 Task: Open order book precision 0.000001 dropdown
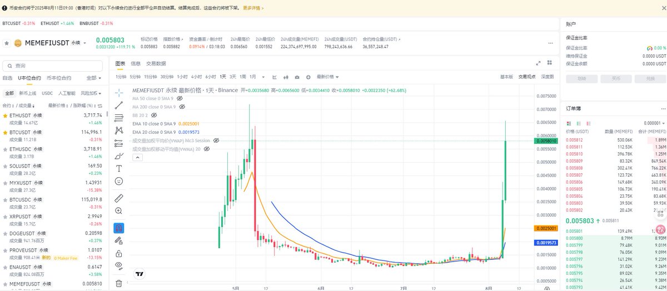tap(654, 123)
